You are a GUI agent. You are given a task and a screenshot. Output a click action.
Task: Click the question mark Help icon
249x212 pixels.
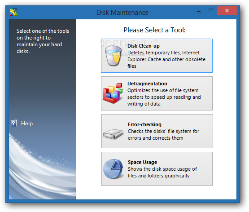[14, 123]
